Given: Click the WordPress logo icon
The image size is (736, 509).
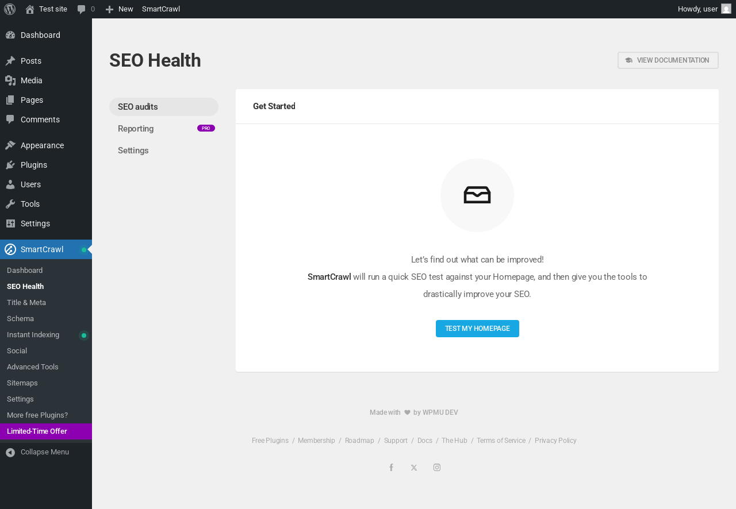Looking at the screenshot, I should [x=10, y=9].
